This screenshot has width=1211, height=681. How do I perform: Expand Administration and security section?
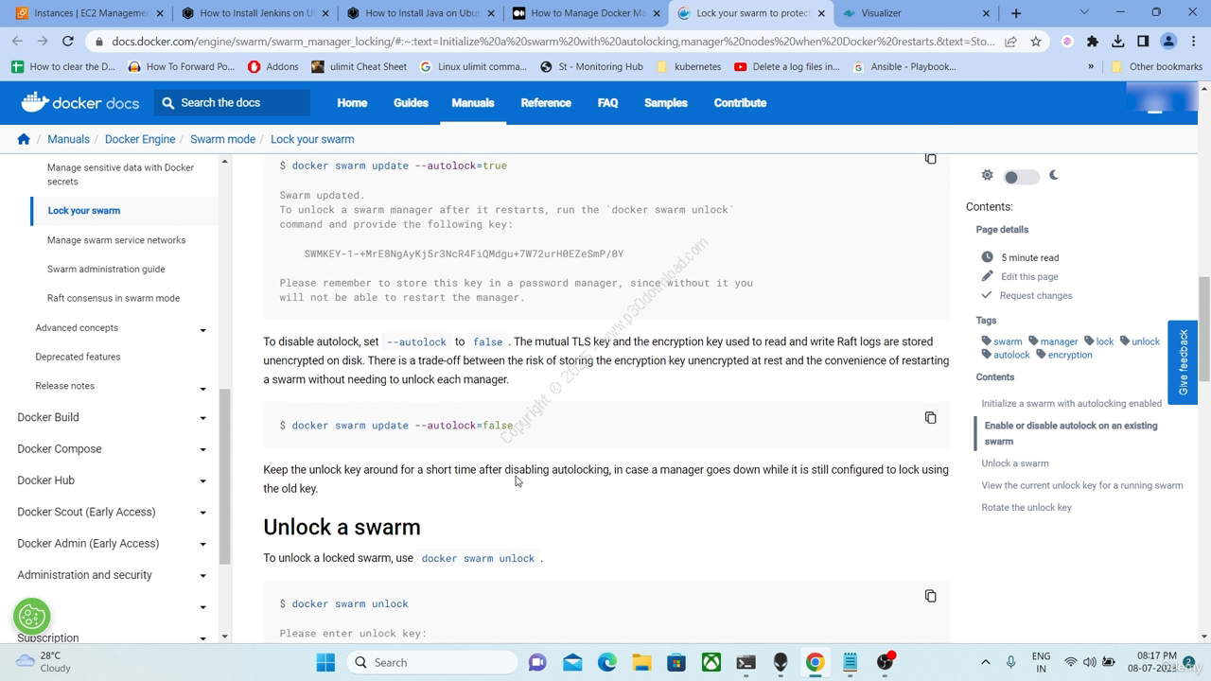202,576
